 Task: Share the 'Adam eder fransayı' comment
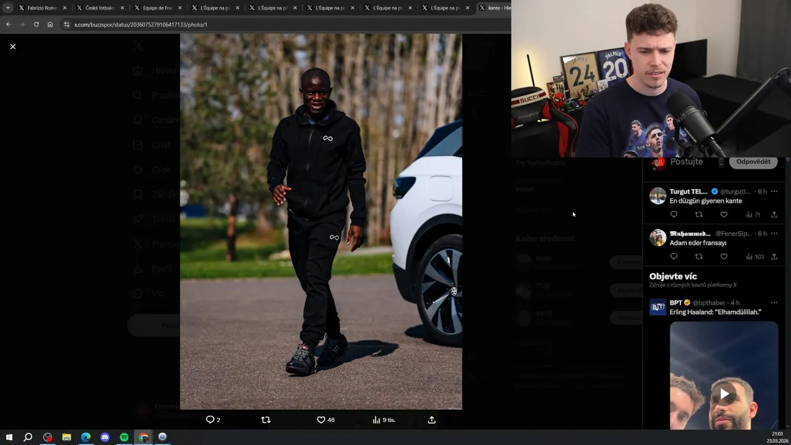click(774, 256)
